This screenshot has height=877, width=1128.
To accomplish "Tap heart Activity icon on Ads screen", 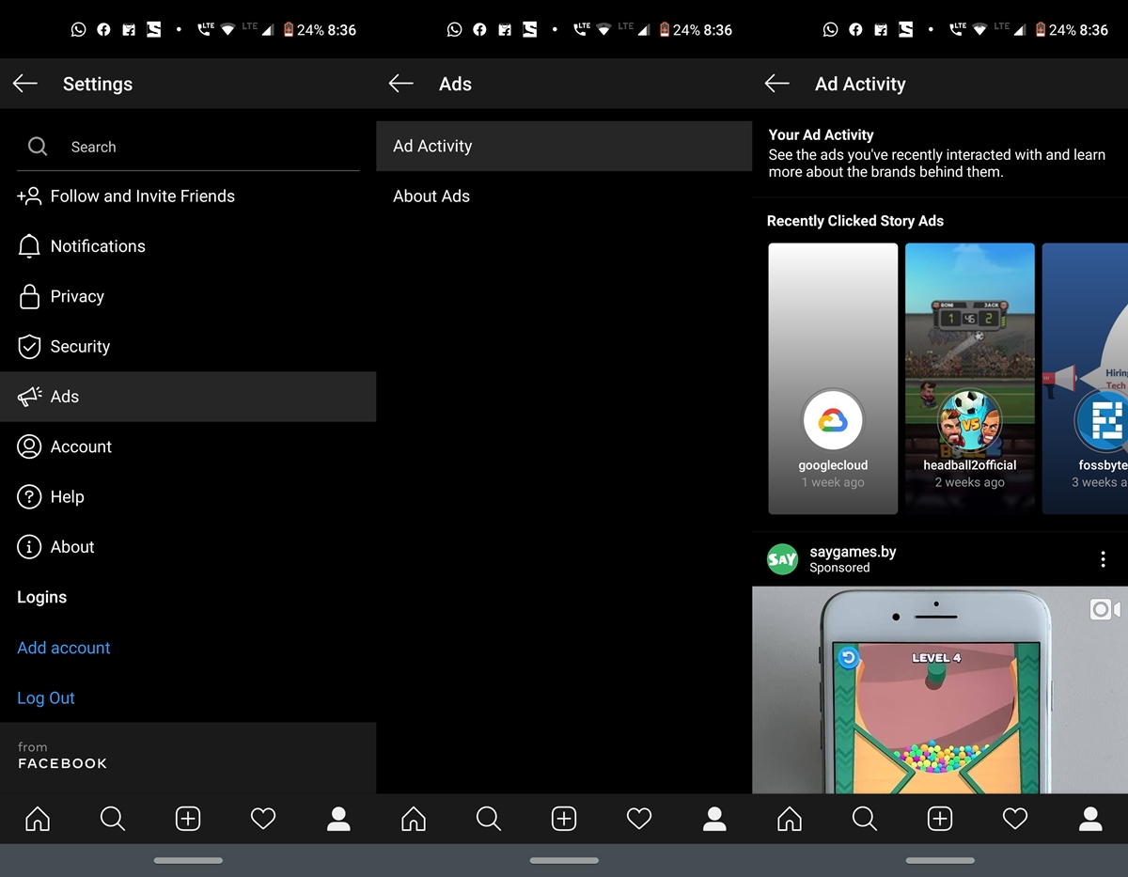I will pos(639,819).
